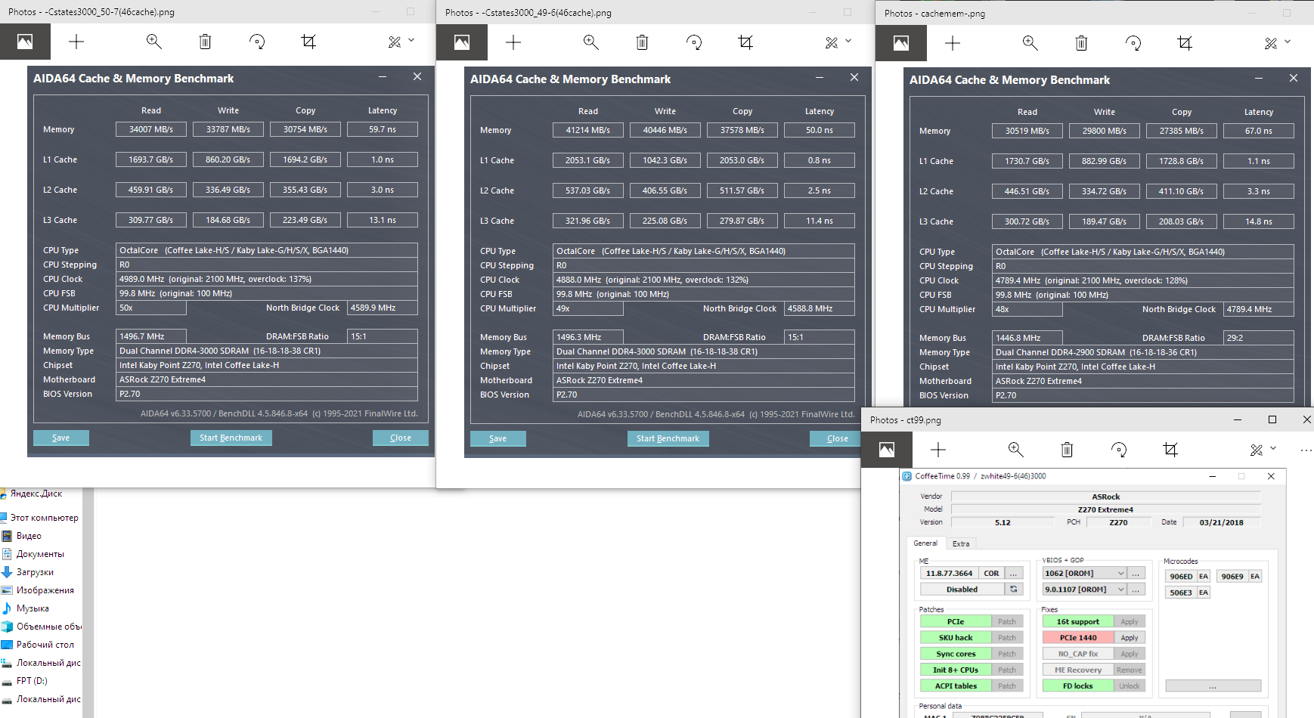Click Patch next to ACPI tables
This screenshot has width=1314, height=718.
pyautogui.click(x=1007, y=686)
